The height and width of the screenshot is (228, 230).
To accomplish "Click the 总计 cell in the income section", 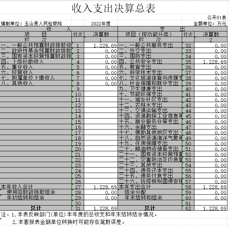I will [x=36, y=208].
